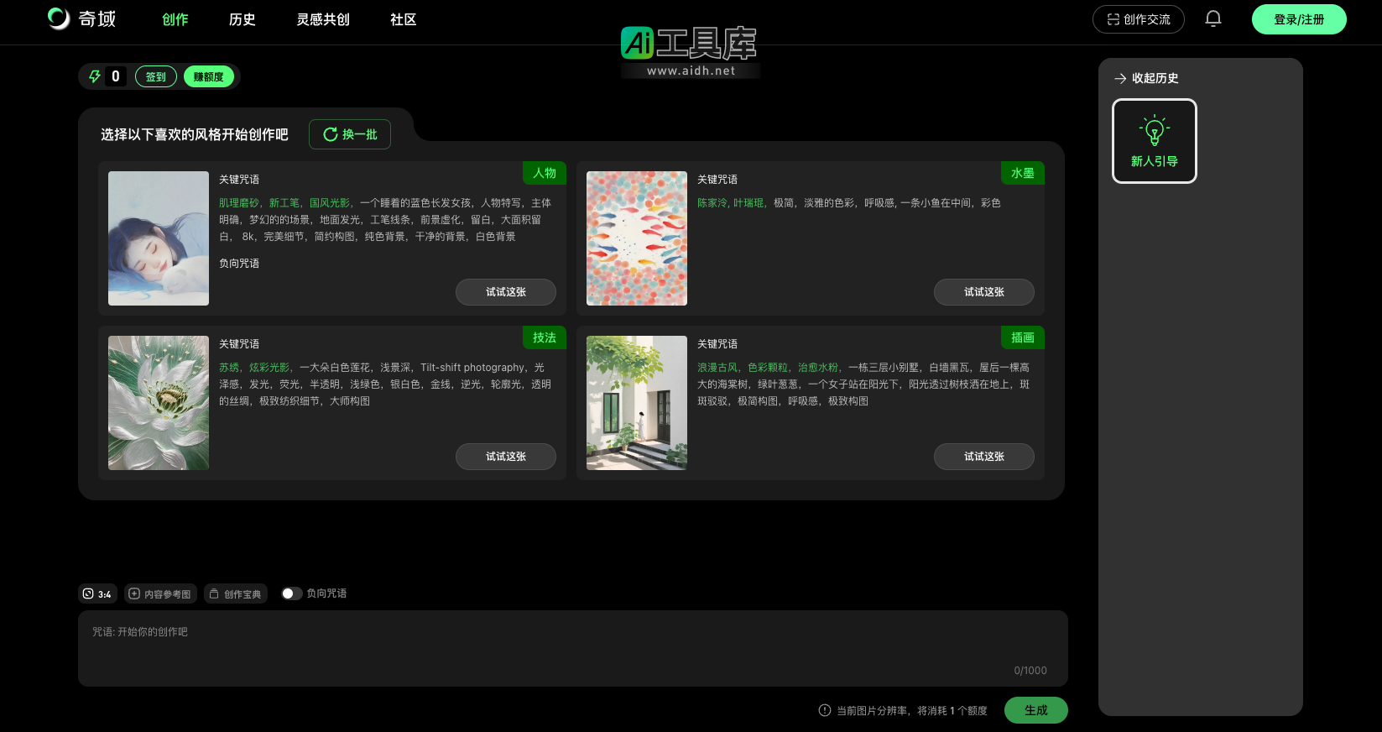Open the colorful fish watercolor thumbnail
Image resolution: width=1382 pixels, height=732 pixels.
637,238
